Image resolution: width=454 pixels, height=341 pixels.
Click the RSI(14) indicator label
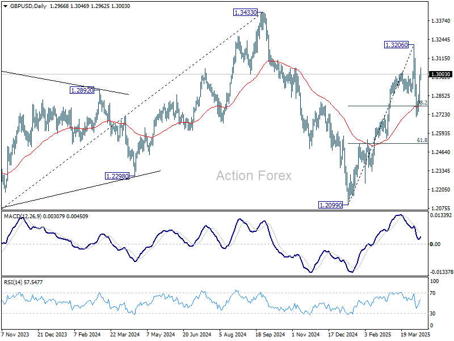coord(12,282)
